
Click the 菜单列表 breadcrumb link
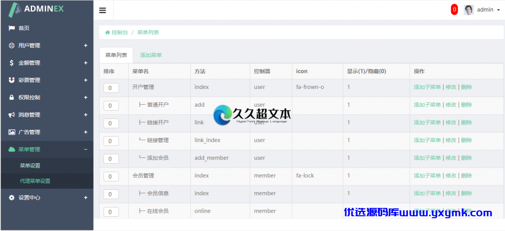148,32
